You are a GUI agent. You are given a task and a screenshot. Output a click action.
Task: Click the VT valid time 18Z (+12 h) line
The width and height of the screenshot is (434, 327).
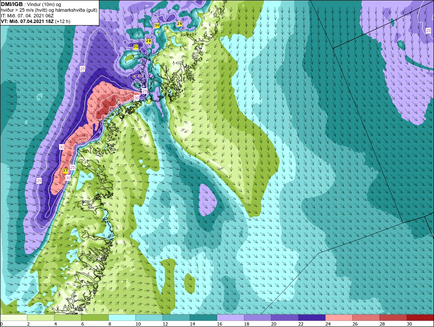pos(36,21)
